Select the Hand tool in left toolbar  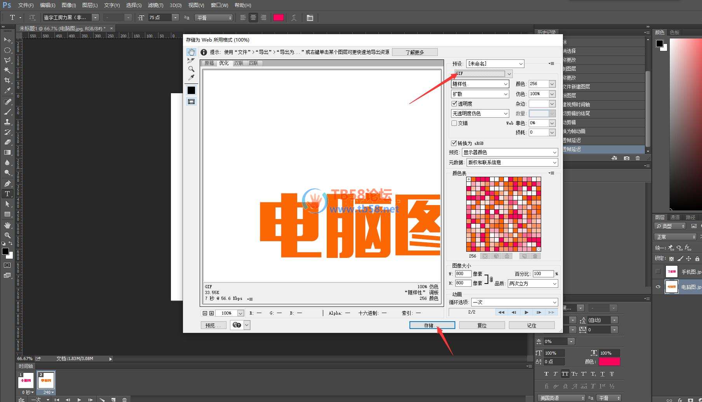[7, 225]
